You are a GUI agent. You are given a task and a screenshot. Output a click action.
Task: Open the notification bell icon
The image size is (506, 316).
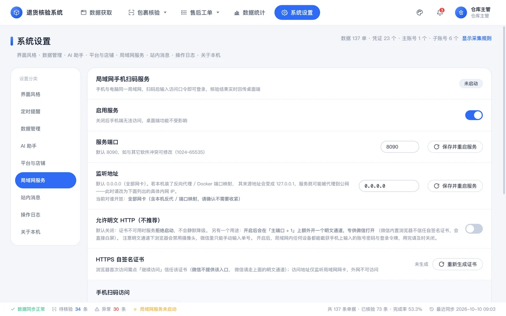coord(440,13)
